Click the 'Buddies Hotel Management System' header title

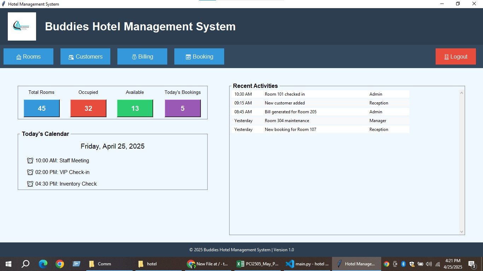pos(140,26)
